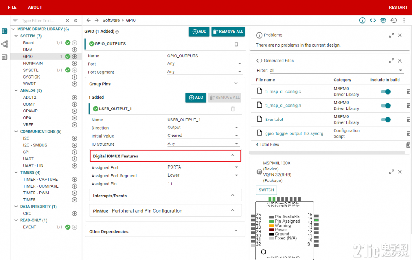Open the Port dropdown for GPIO_OUTPUTS
The image size is (412, 260).
tap(204, 63)
